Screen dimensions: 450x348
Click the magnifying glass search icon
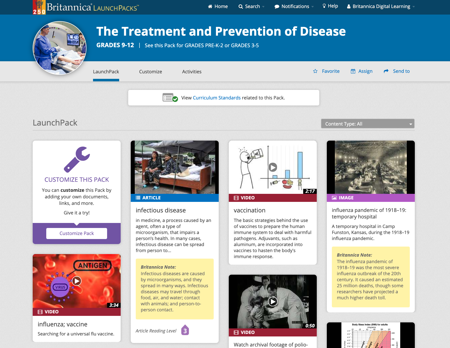[241, 7]
